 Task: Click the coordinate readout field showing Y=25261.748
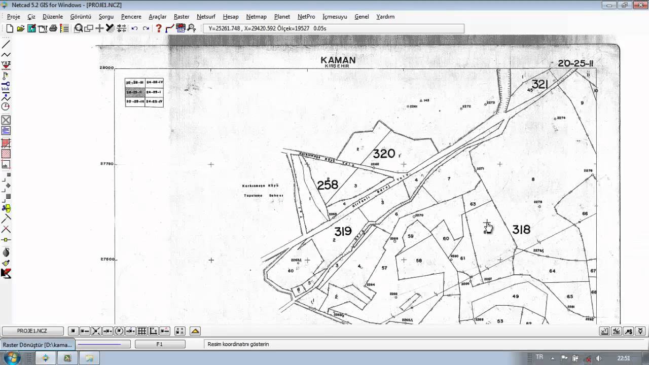pos(333,28)
